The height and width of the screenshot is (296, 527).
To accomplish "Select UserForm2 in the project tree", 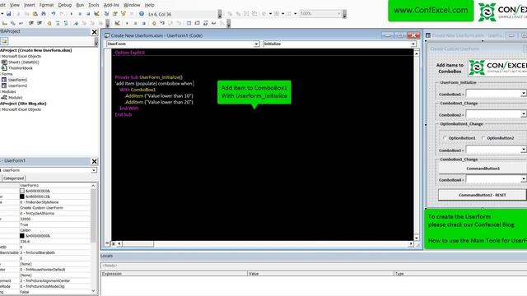I will point(17,86).
